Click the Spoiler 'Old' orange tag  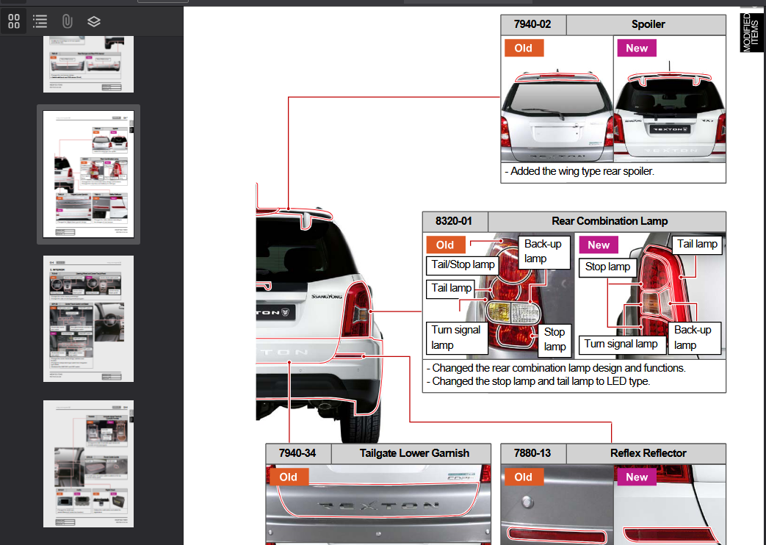click(524, 48)
